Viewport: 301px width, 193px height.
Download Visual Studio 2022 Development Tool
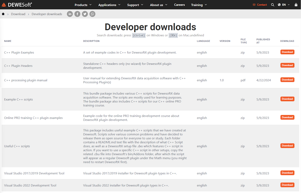pos(287,185)
